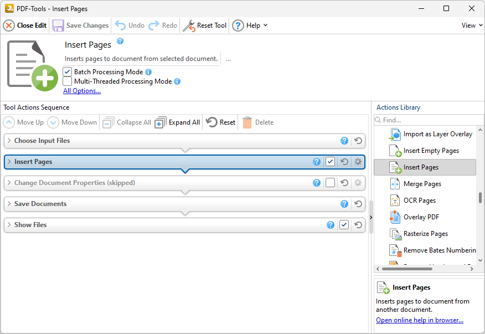485x334 pixels.
Task: Click info icon for Batch Processing Mode
Action: pyautogui.click(x=148, y=72)
